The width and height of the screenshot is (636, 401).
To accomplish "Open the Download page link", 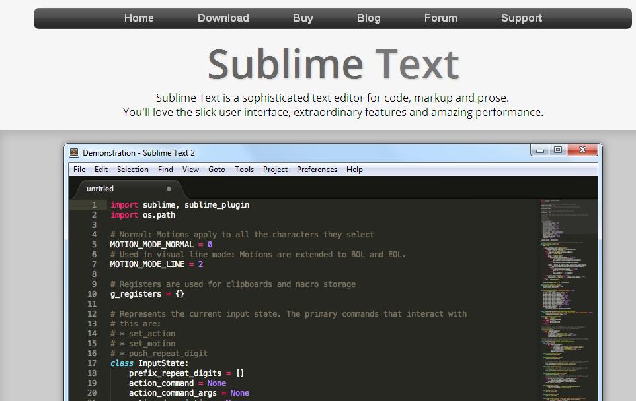I will (223, 18).
